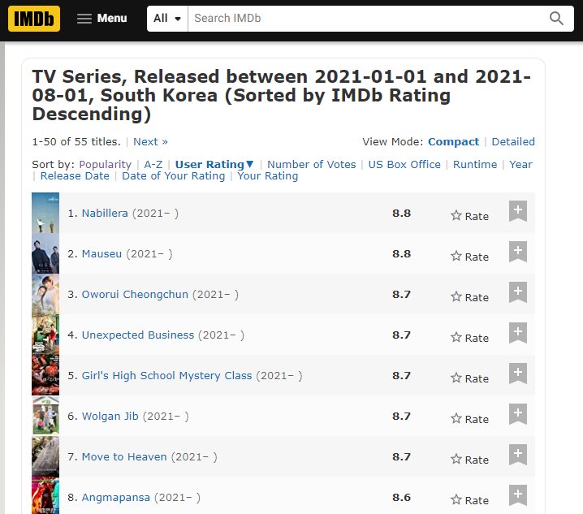
Task: Rate Nabillera with star icon
Action: (469, 216)
